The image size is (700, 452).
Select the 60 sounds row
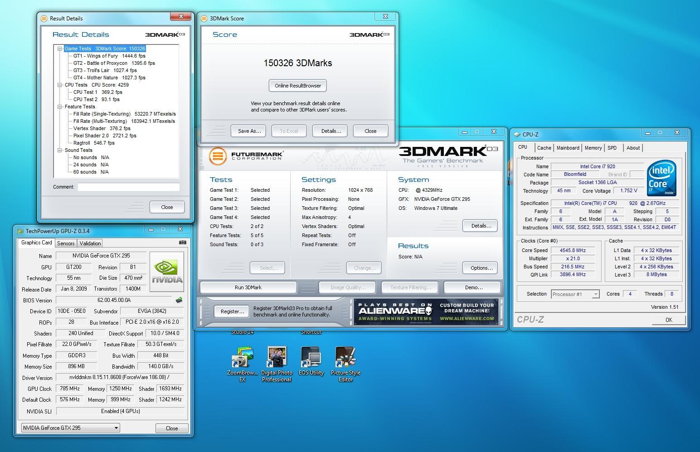[x=91, y=172]
